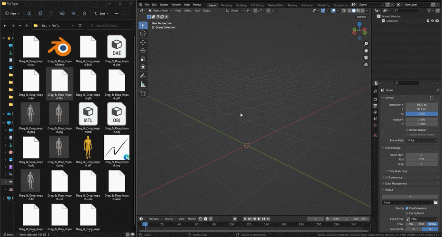The image size is (442, 237).
Task: Open the Render menu in Blender
Action: (164, 5)
